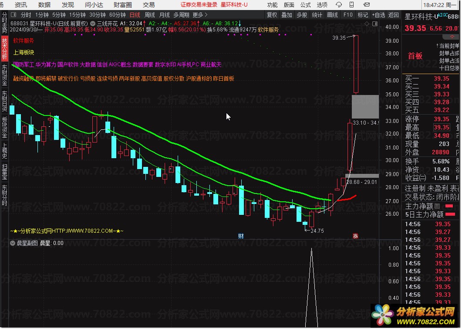Open the 东财资金 sidebar tab

[4, 75]
